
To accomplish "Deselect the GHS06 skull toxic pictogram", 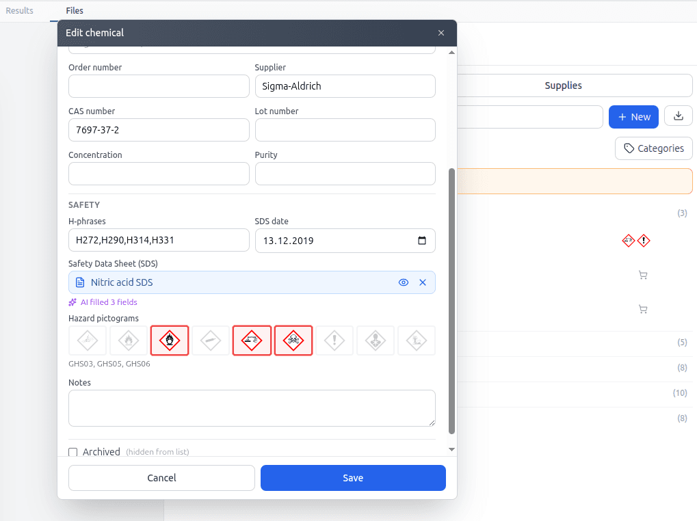I will [293, 340].
